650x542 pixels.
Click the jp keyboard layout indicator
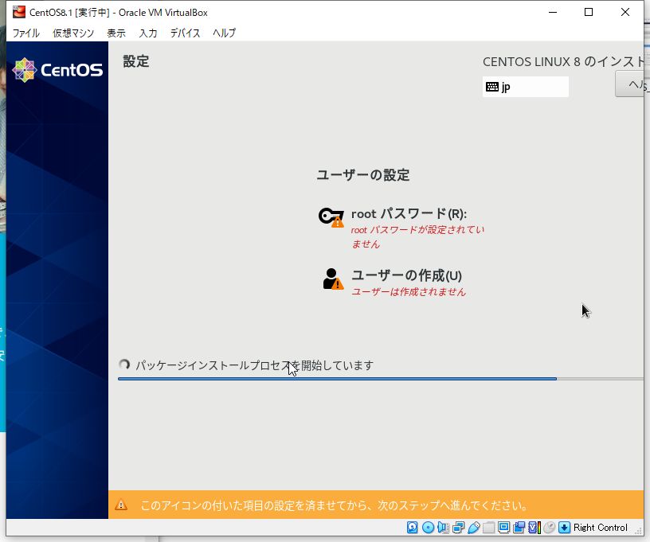pyautogui.click(x=525, y=87)
